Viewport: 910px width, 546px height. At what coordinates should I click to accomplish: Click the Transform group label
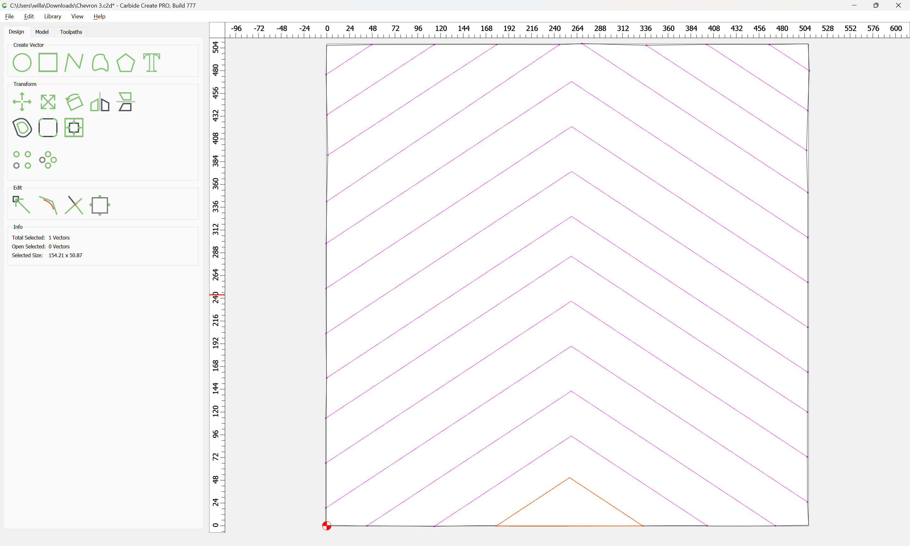coord(25,84)
